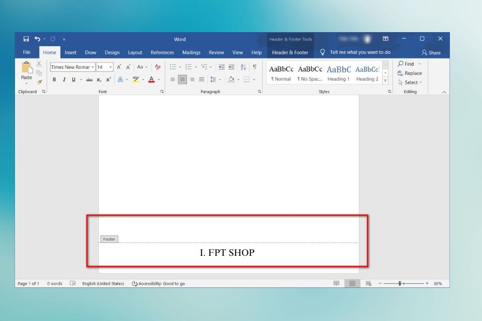Apply the No Spacing style
This screenshot has height=321, width=482.
(310, 73)
